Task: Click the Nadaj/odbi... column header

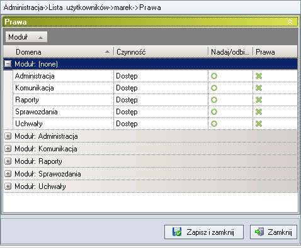Action: click(x=230, y=52)
